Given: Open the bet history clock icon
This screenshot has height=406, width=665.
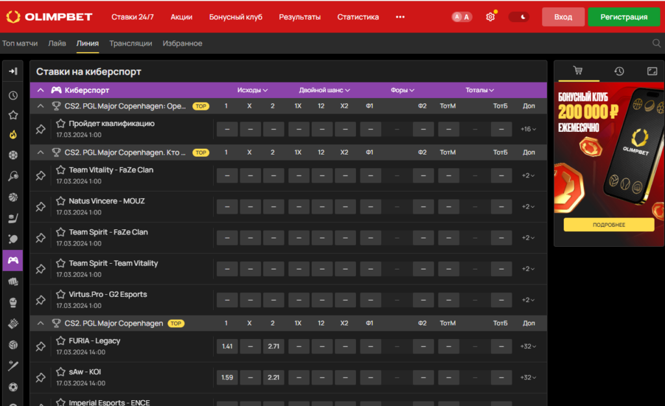Looking at the screenshot, I should pos(619,71).
